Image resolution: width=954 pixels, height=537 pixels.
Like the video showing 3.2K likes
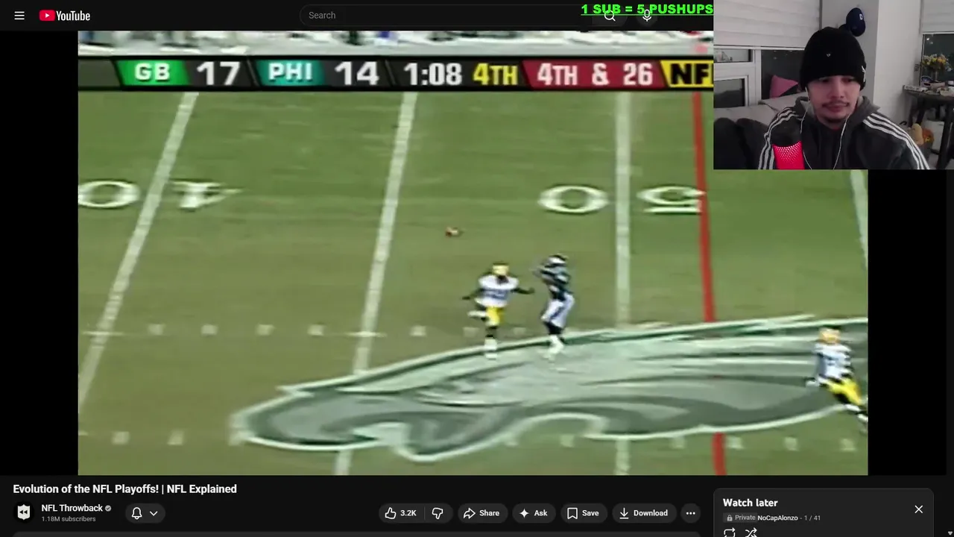tap(400, 513)
